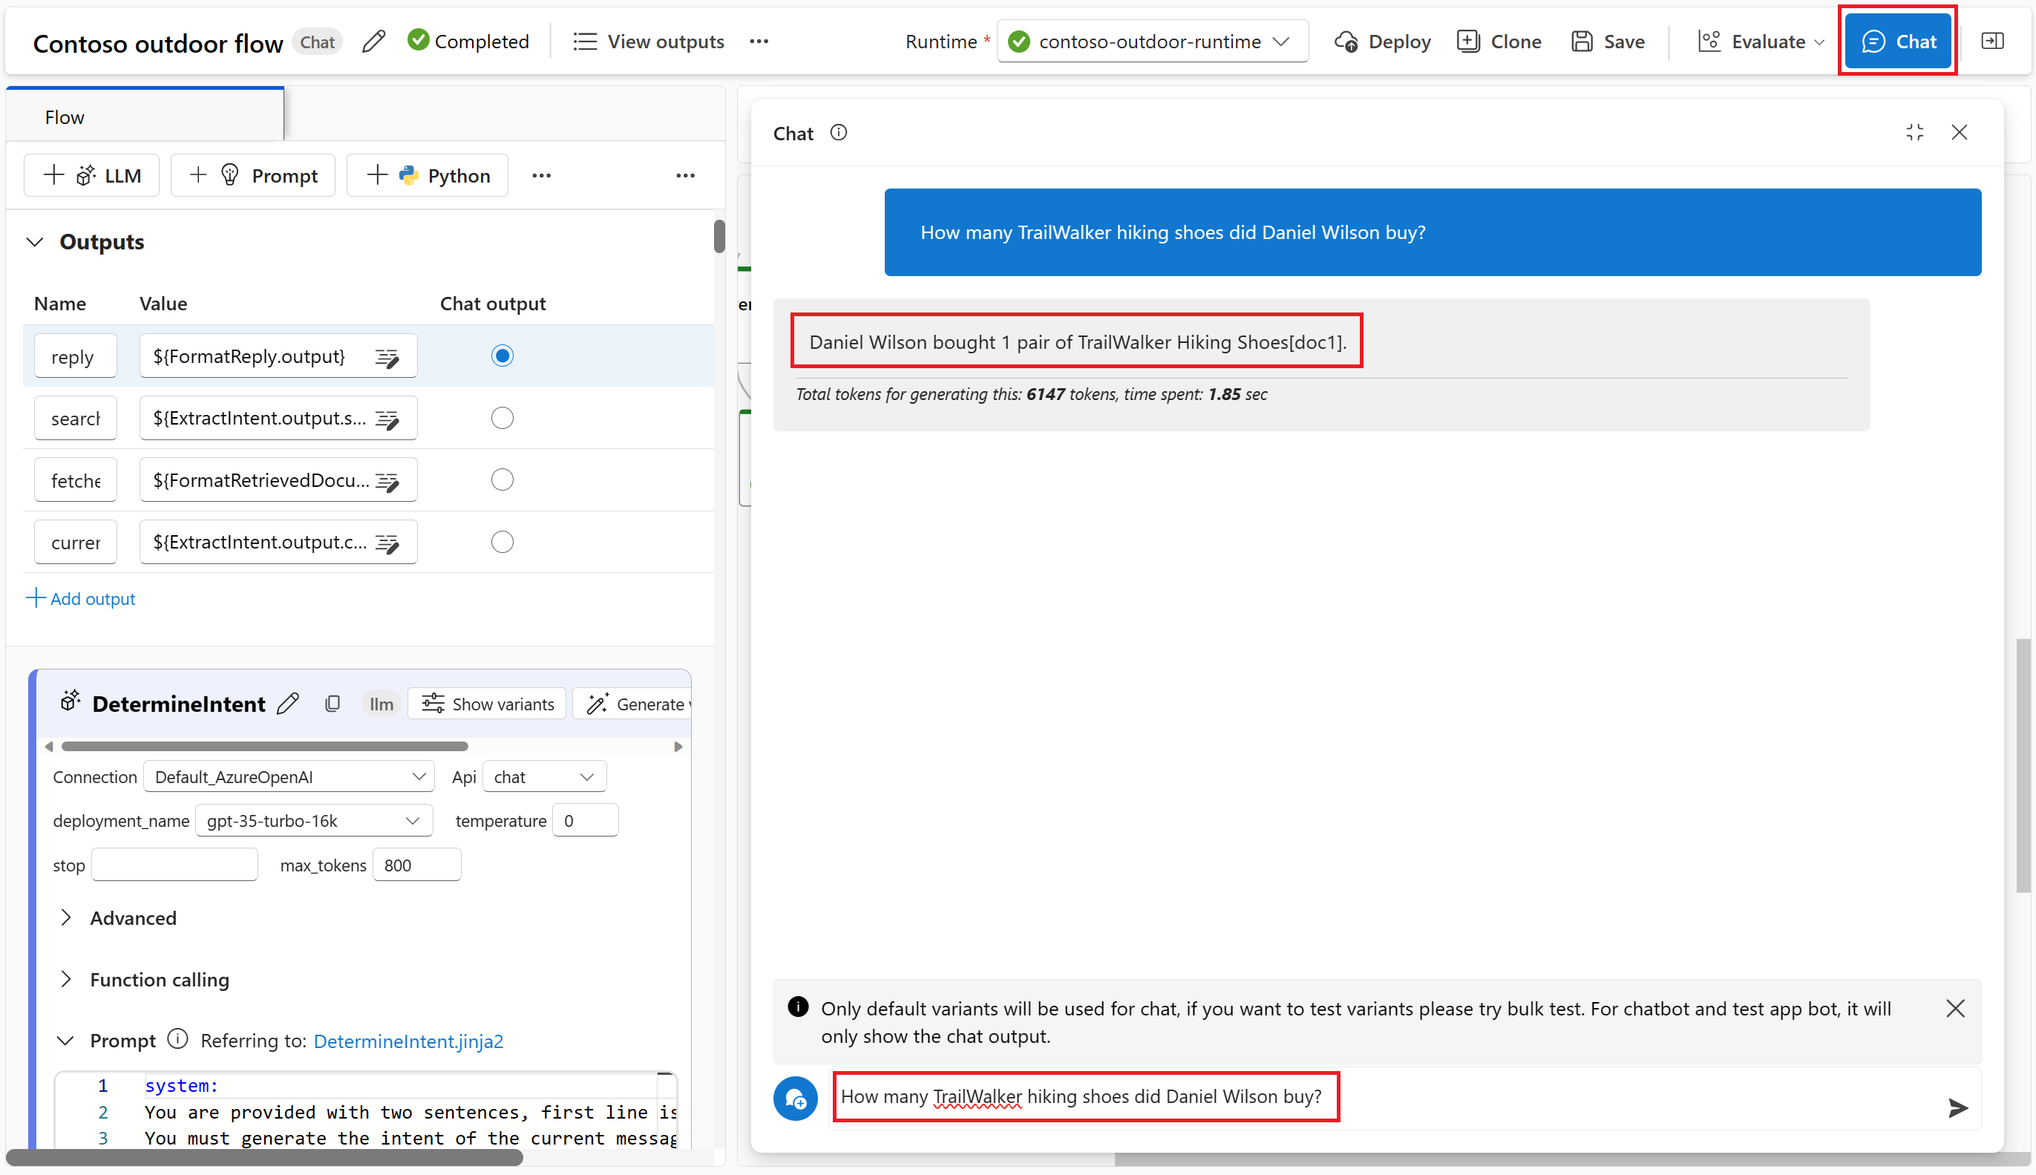The image size is (2036, 1175).
Task: Toggle side panel icon at top right
Action: pos(1992,41)
